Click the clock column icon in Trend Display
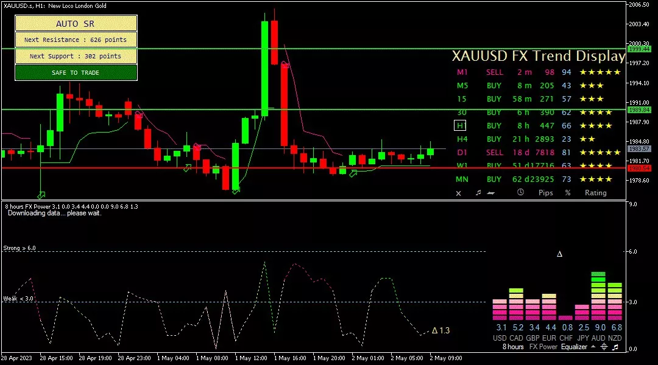Image resolution: width=658 pixels, height=365 pixels. [x=520, y=192]
